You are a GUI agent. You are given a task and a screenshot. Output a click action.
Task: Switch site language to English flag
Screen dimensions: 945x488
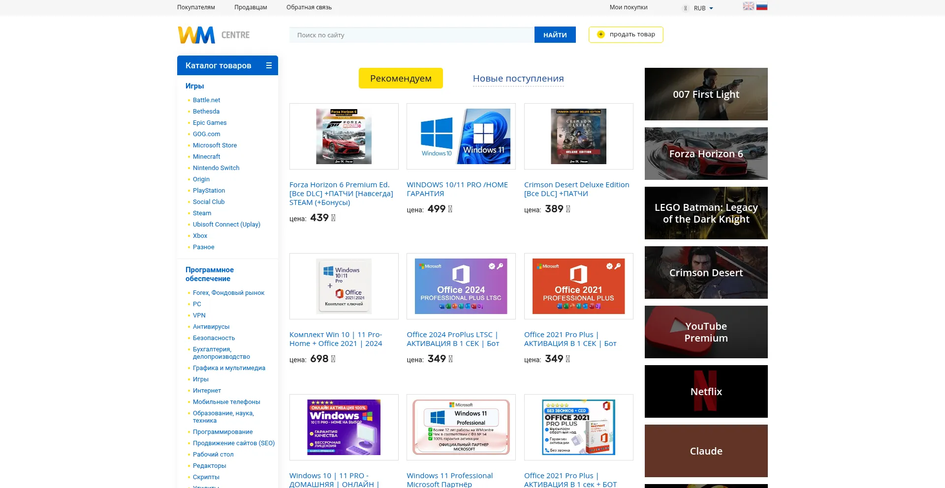749,6
